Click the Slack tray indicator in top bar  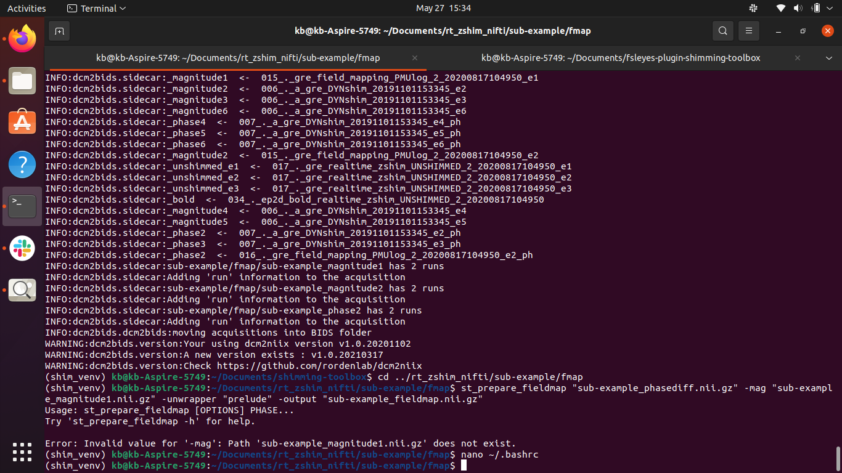pos(753,8)
